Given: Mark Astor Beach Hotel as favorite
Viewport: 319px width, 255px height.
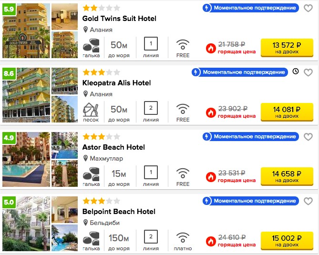Looking at the screenshot, I should 308,137.
